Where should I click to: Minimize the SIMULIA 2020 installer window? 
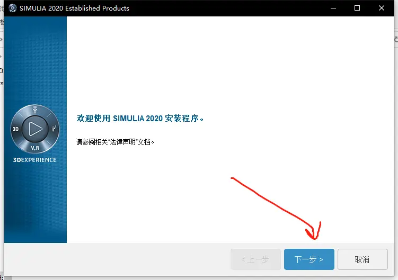(x=333, y=8)
